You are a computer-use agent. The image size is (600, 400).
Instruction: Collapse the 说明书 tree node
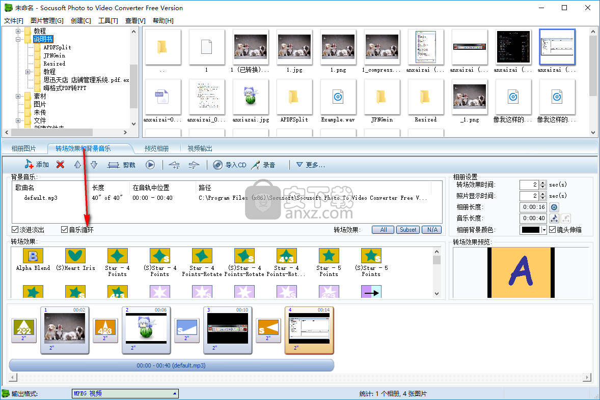click(x=18, y=39)
